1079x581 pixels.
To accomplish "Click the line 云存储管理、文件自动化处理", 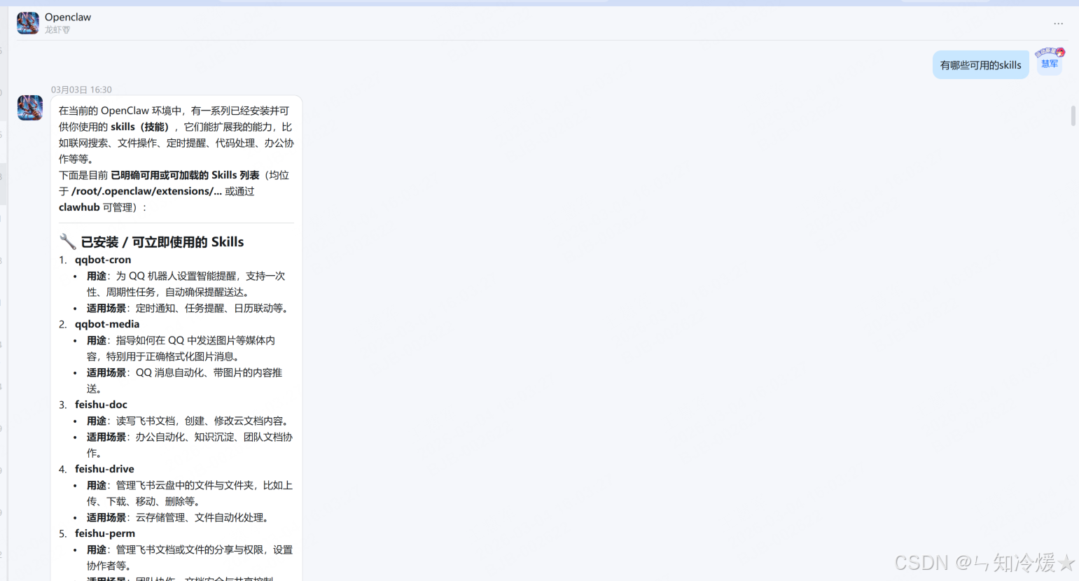I will pyautogui.click(x=204, y=517).
